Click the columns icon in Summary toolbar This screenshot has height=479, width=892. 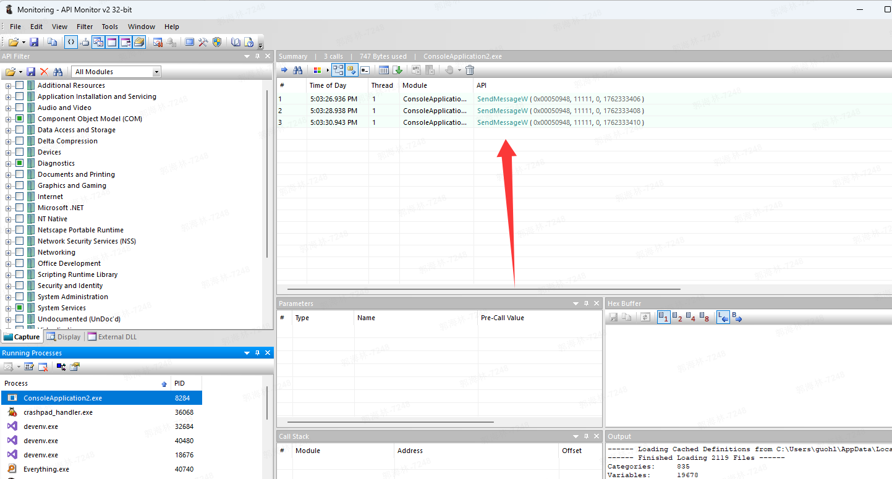(x=384, y=70)
